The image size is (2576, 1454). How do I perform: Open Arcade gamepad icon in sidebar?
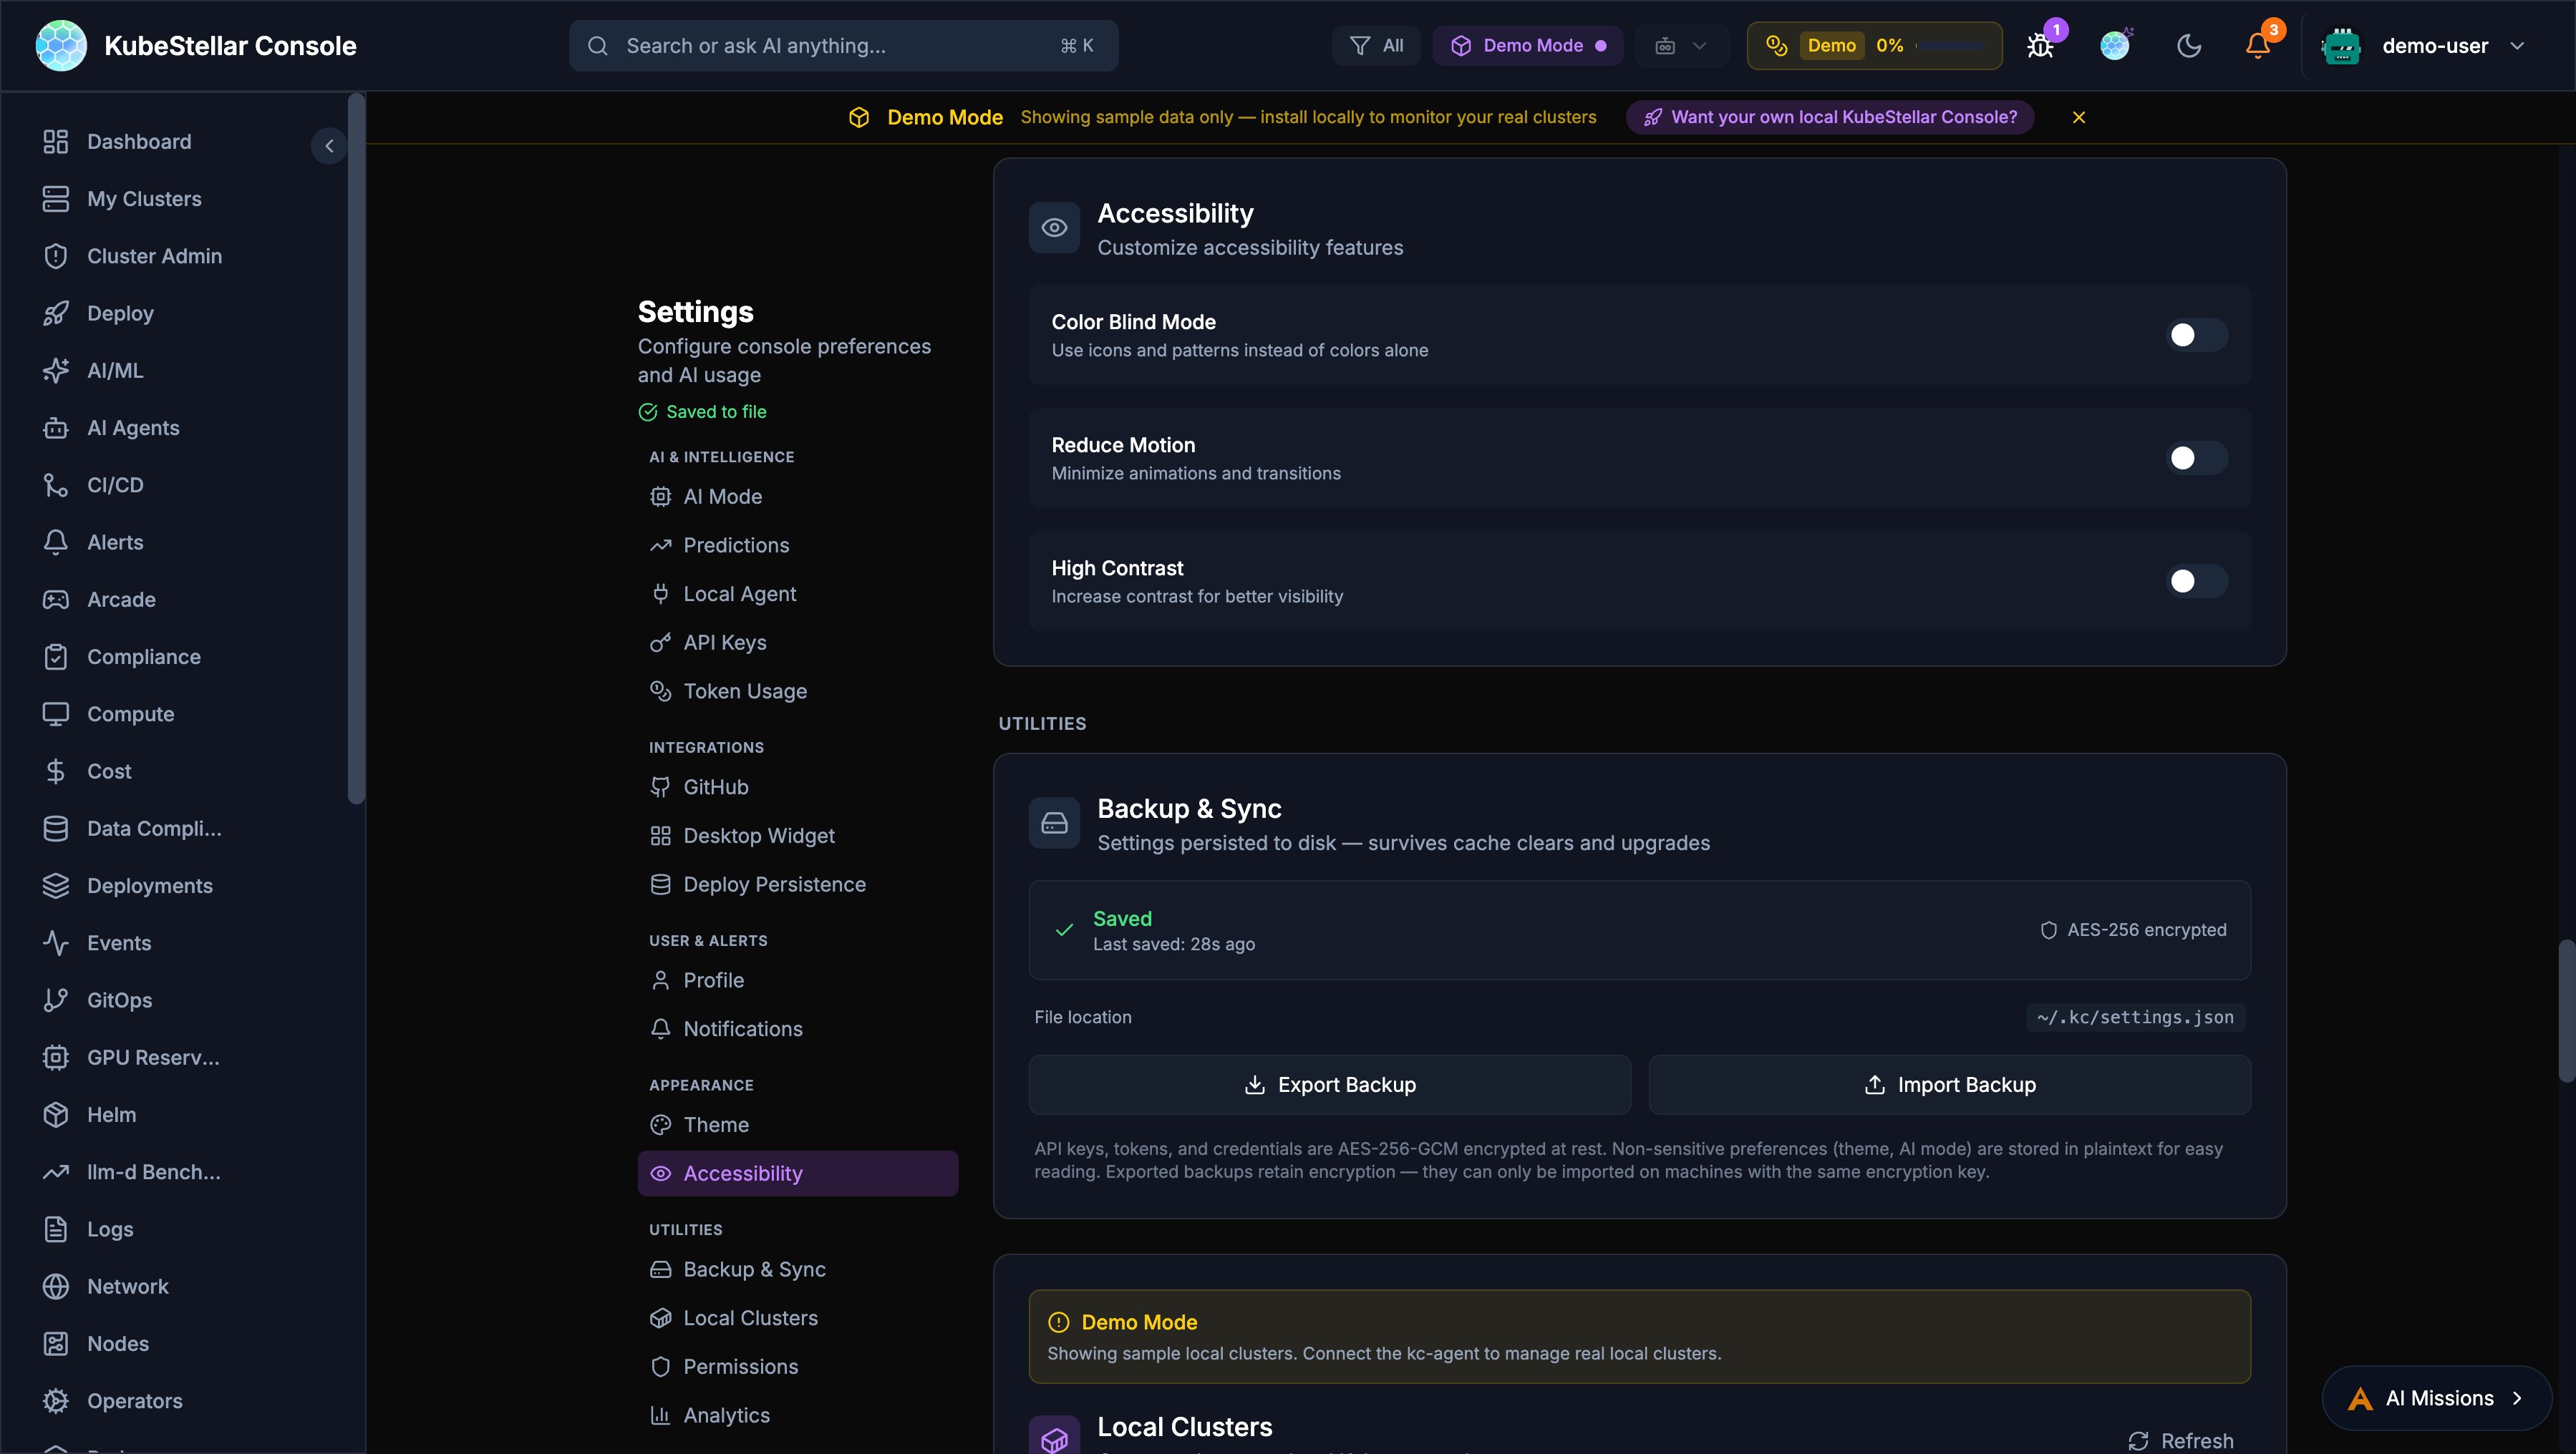pos(56,600)
